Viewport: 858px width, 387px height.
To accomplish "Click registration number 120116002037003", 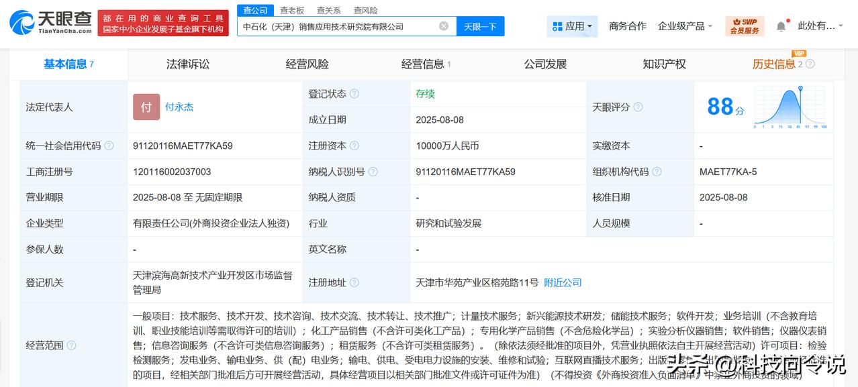I will (x=172, y=172).
